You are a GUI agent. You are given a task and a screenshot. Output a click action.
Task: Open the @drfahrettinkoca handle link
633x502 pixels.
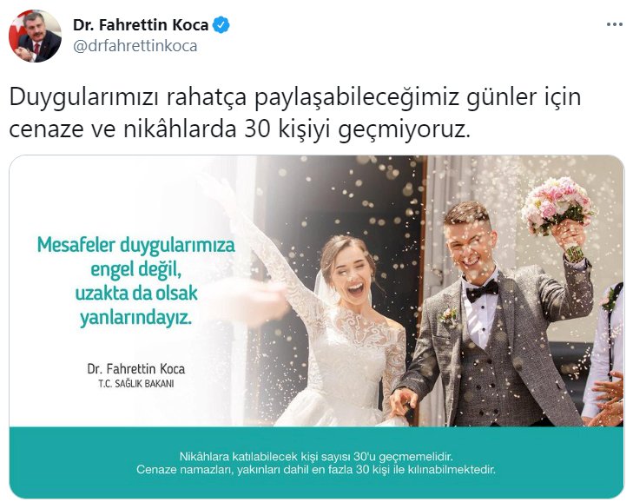tap(135, 46)
